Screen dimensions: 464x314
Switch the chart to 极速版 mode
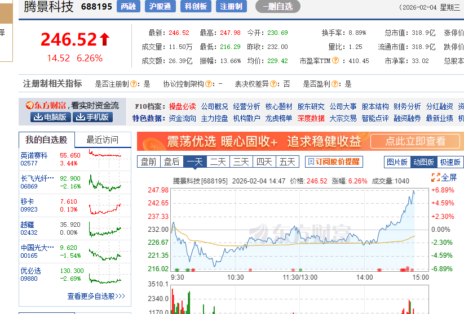point(450,162)
